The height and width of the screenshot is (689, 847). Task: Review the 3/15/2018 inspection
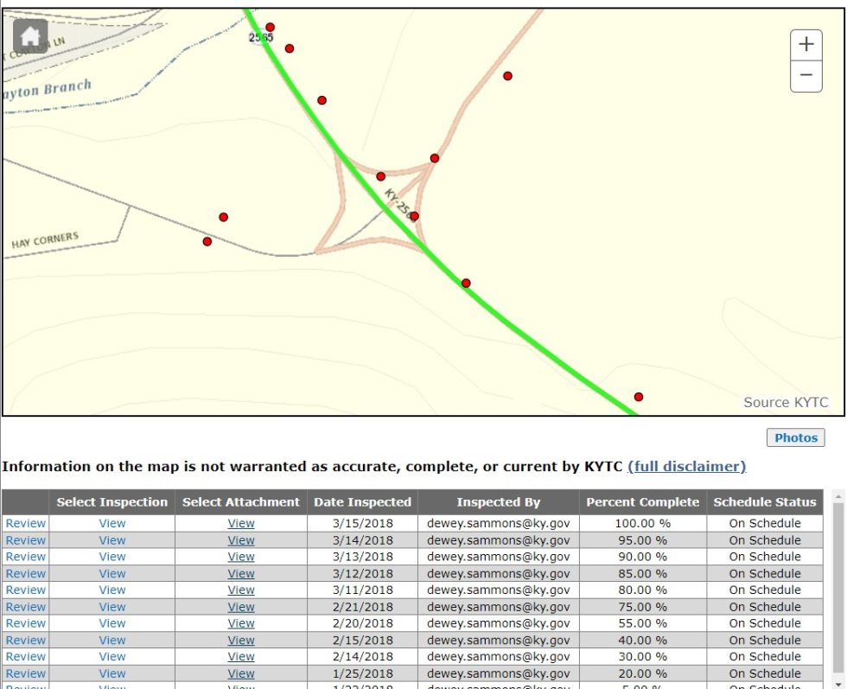pos(25,523)
